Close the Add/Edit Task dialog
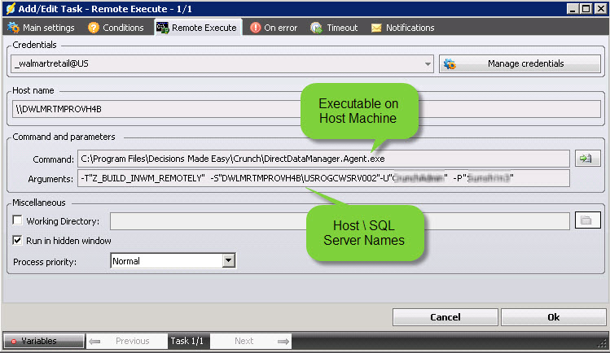 (x=599, y=8)
